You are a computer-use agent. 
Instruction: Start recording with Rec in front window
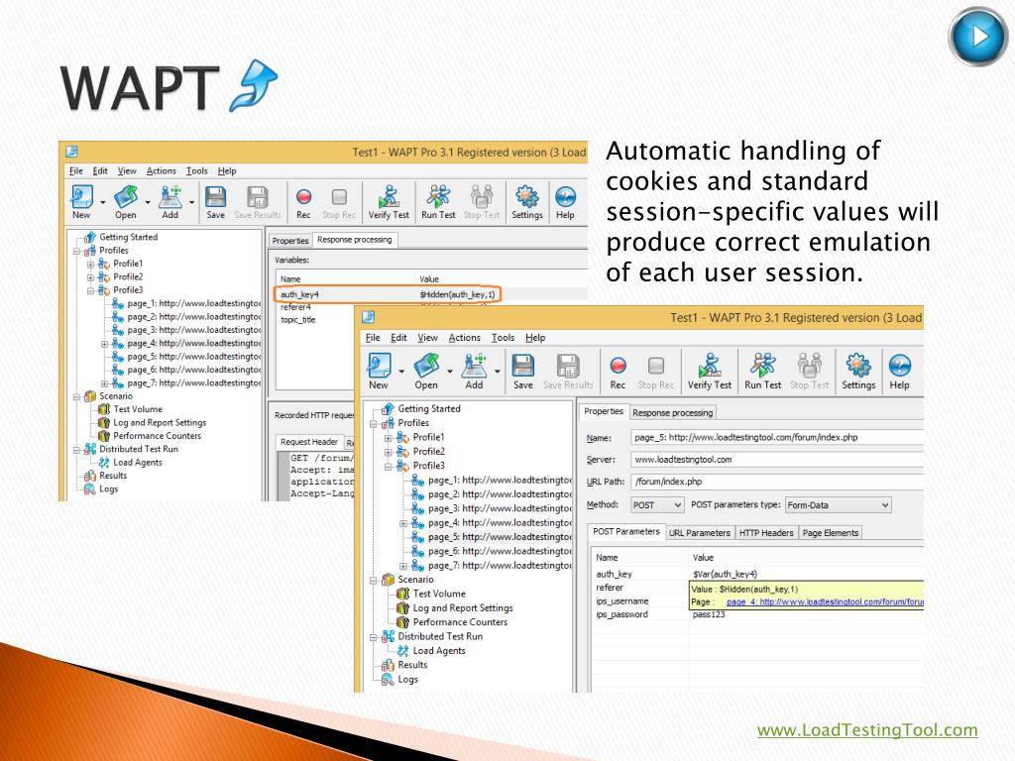click(618, 371)
